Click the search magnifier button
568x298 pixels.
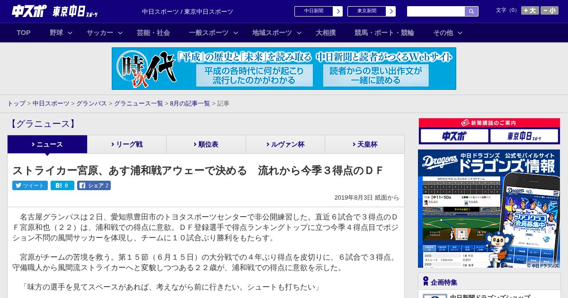(471, 11)
